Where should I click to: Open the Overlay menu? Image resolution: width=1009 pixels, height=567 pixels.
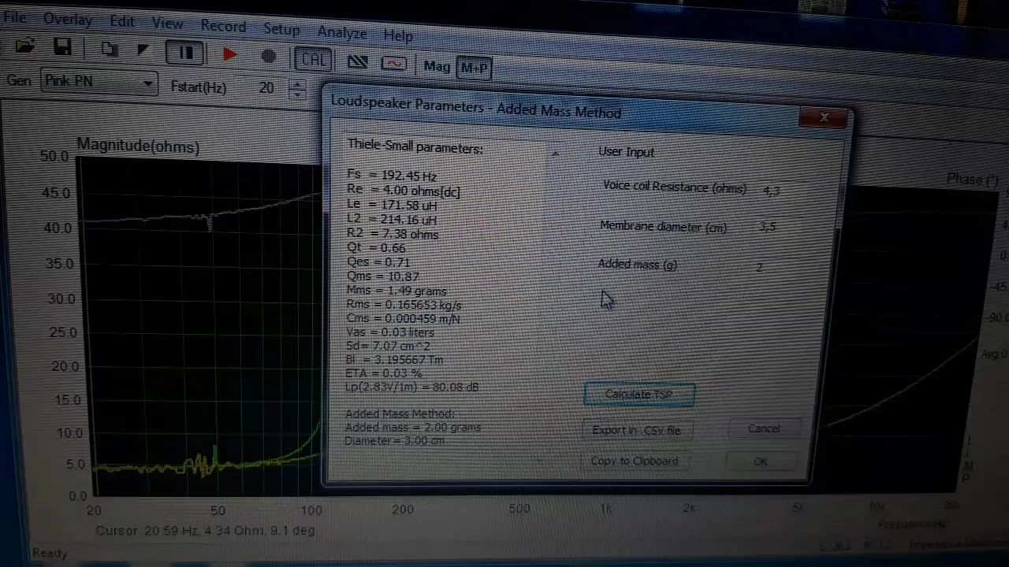tap(68, 20)
